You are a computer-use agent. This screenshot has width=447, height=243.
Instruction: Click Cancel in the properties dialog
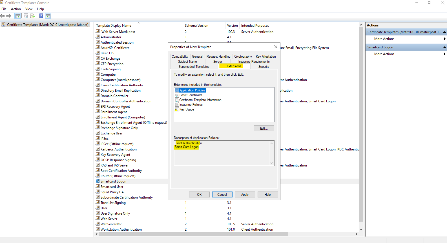[222, 195]
